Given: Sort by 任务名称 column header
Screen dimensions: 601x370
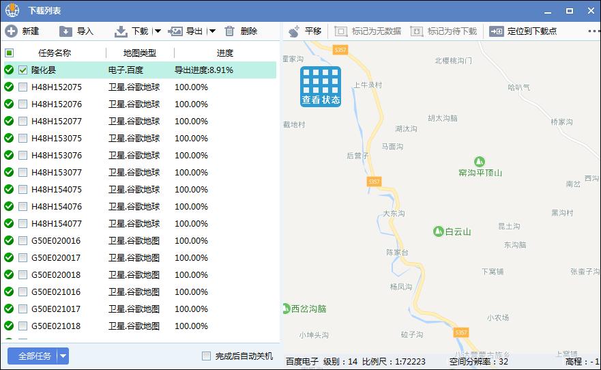Looking at the screenshot, I should point(55,53).
